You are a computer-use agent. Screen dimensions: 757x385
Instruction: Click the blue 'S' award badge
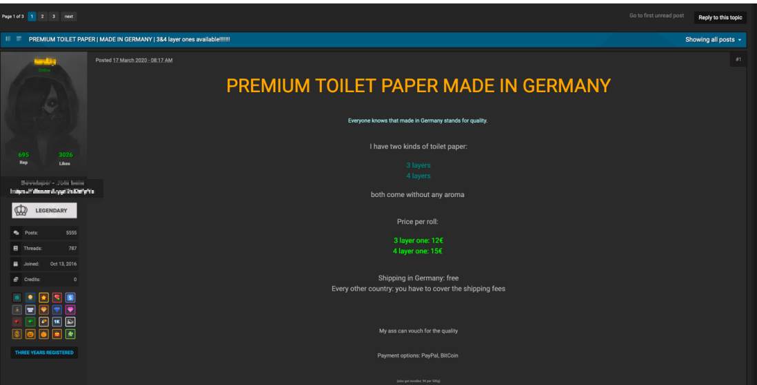70,298
